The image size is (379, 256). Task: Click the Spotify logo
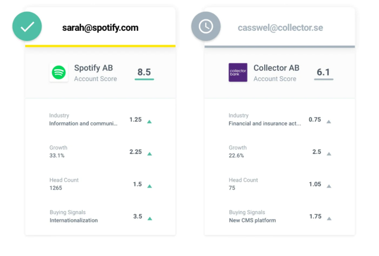(x=59, y=73)
